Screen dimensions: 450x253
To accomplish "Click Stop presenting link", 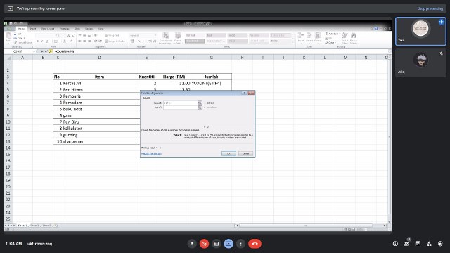I will tap(430, 8).
